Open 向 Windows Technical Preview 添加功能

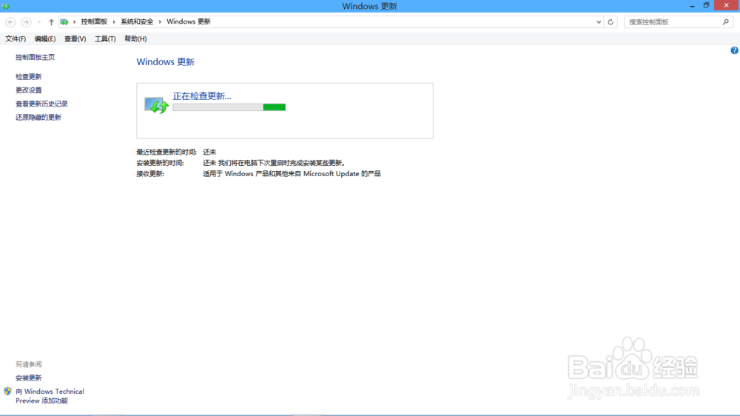pos(50,396)
